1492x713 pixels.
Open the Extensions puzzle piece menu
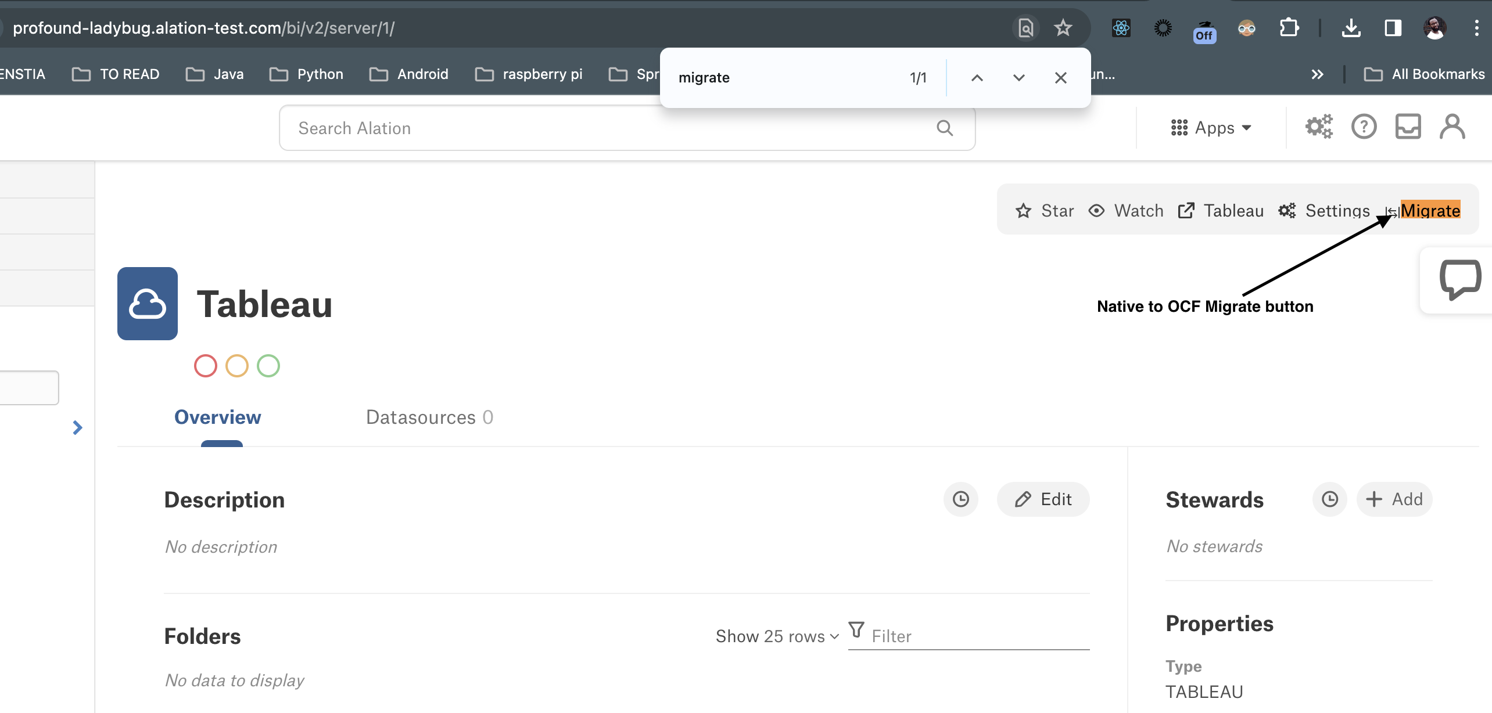click(x=1289, y=28)
